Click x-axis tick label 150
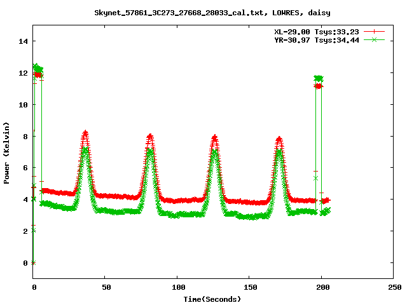Viewport: 407px width, 305px height. [x=251, y=287]
